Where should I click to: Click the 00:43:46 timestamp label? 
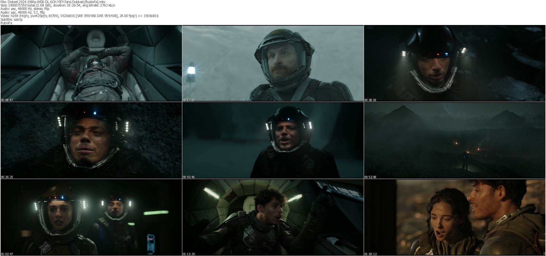(189, 177)
